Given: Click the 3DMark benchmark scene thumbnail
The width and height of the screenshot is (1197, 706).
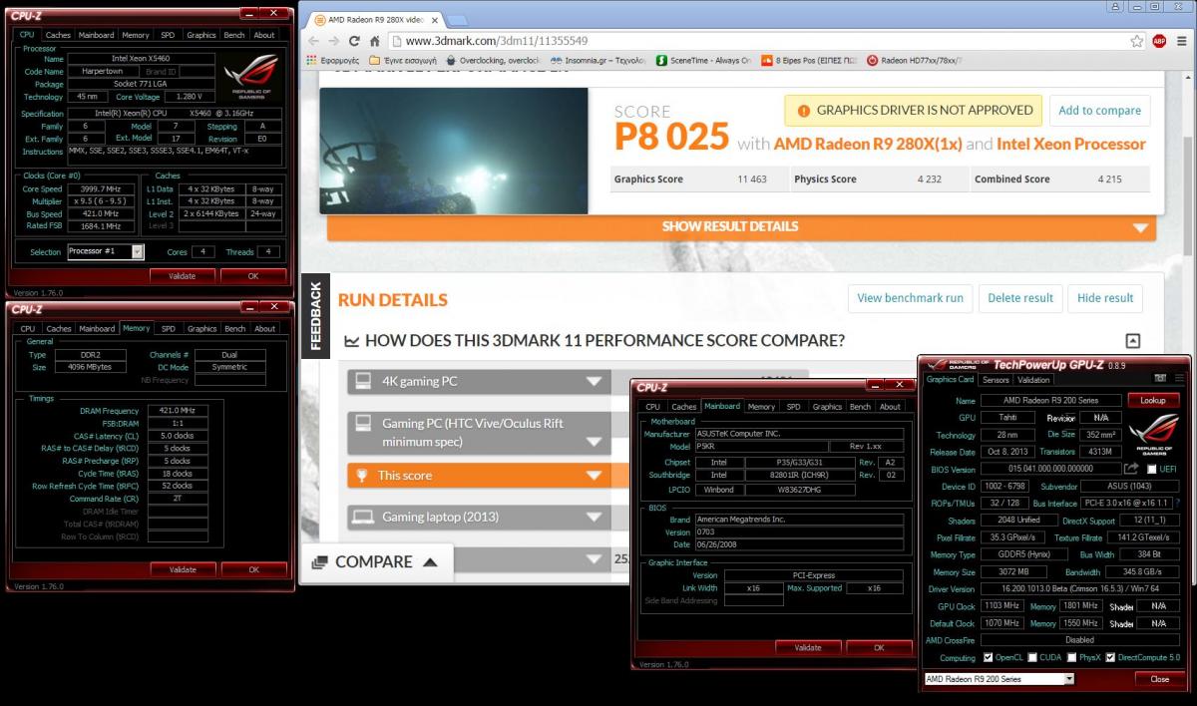Looking at the screenshot, I should point(454,151).
